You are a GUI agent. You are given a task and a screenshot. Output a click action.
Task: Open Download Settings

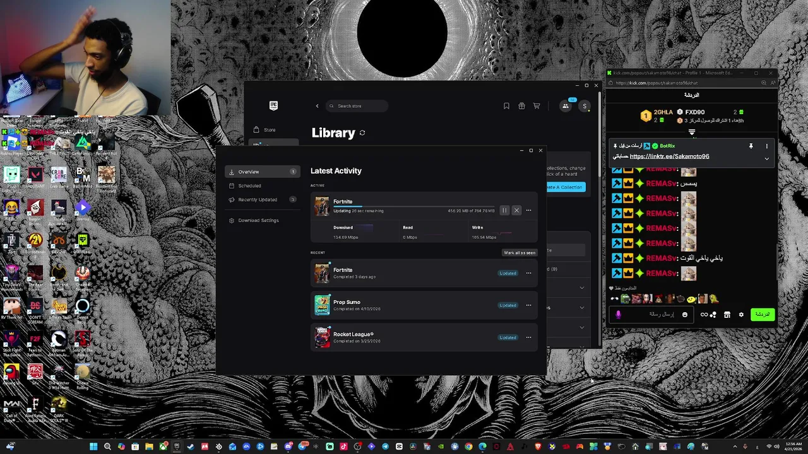[262, 221]
